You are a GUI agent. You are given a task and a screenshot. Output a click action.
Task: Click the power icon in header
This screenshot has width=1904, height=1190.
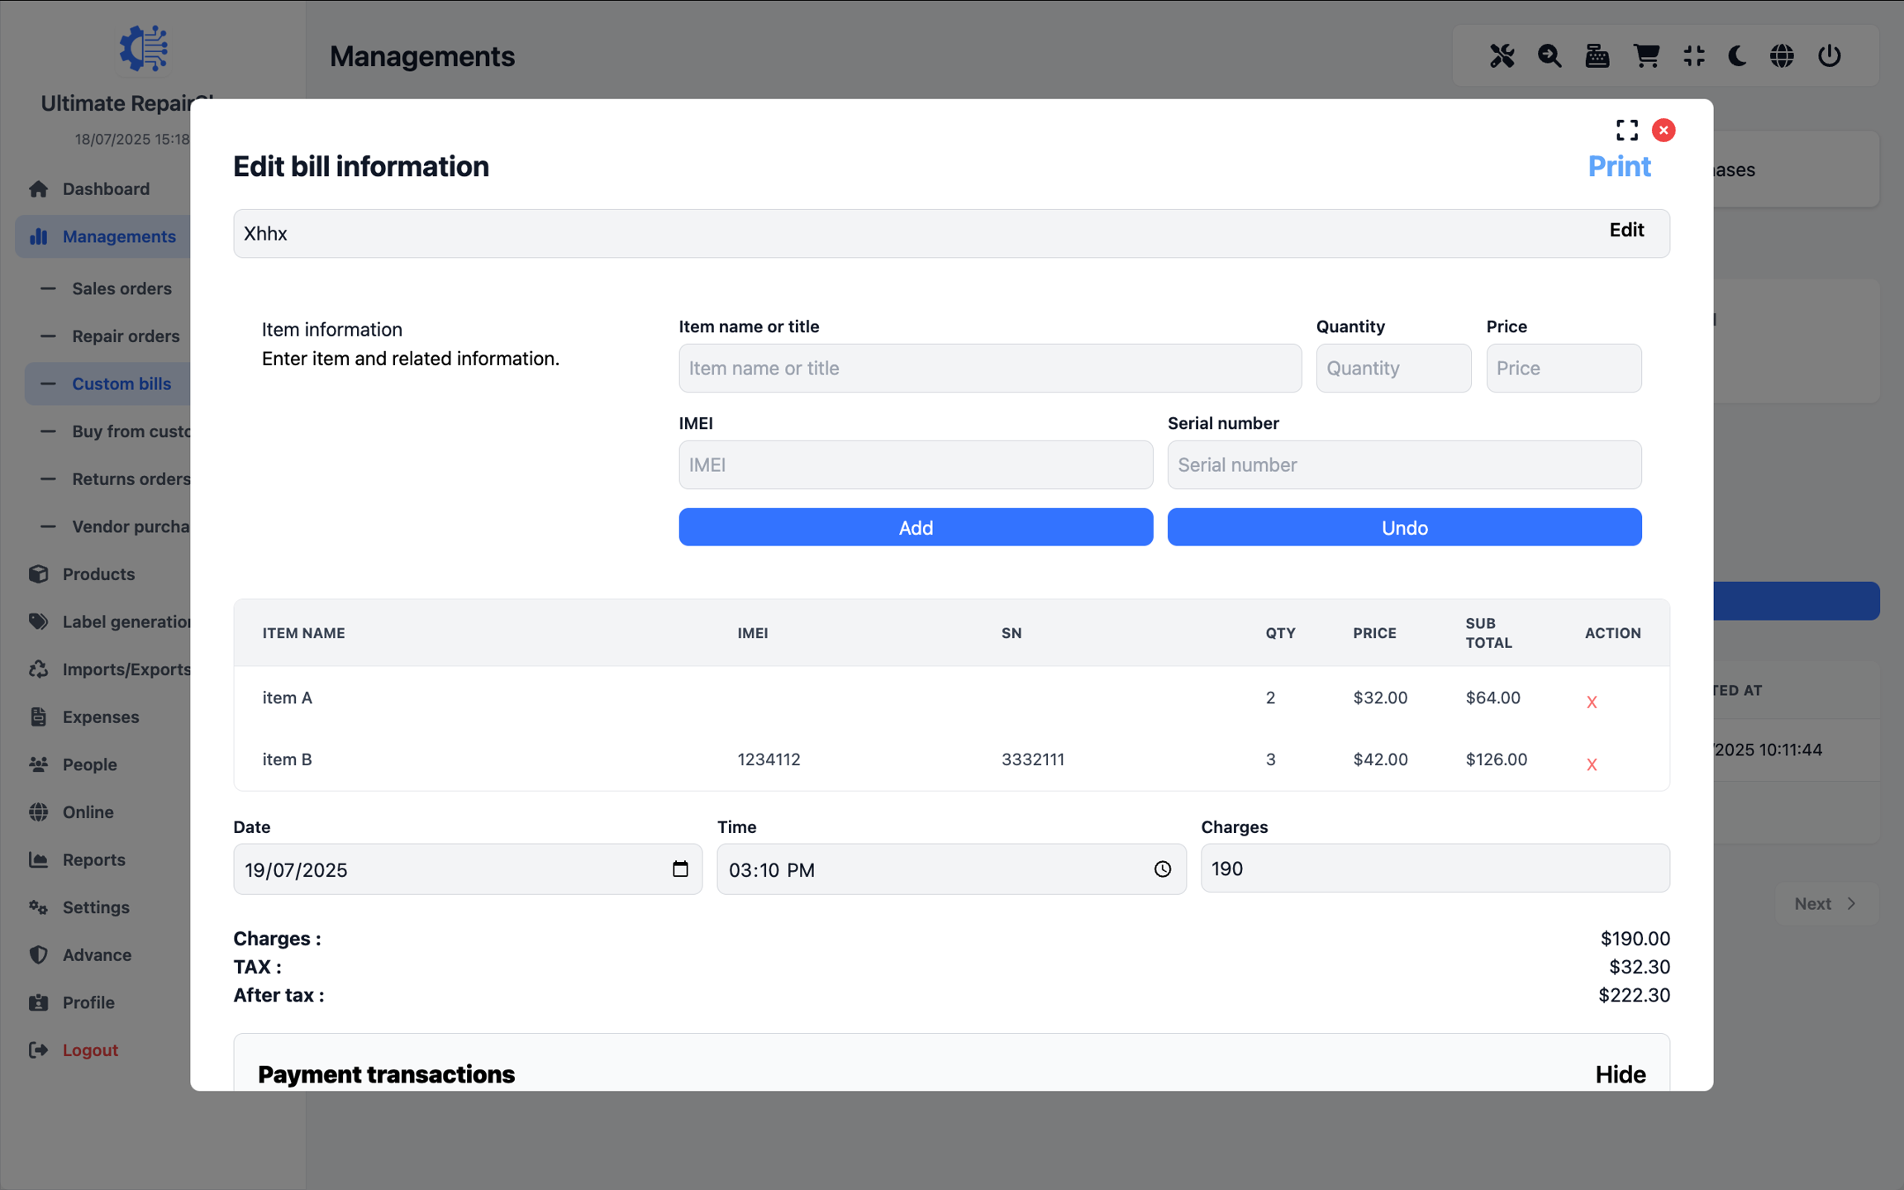coord(1830,55)
